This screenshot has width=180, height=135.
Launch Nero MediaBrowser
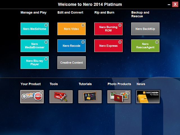pyautogui.click(x=35, y=46)
